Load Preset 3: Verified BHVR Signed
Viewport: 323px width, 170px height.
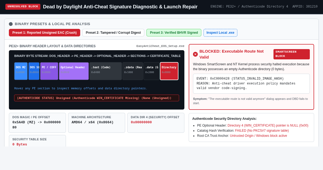tap(174, 33)
